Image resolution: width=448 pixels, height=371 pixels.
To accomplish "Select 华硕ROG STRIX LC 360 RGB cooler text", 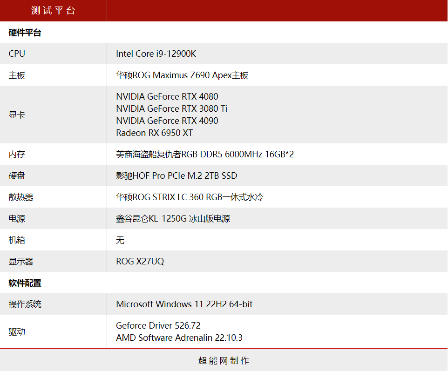I will pyautogui.click(x=190, y=197).
